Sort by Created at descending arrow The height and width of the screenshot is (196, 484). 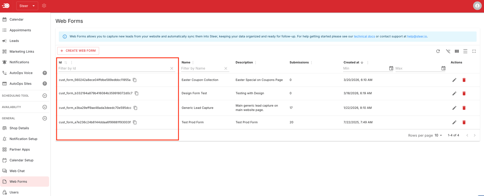pos(362,62)
